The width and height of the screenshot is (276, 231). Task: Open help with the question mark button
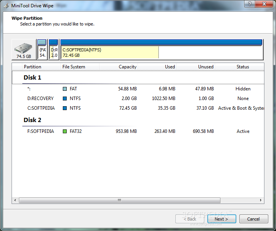250,4
